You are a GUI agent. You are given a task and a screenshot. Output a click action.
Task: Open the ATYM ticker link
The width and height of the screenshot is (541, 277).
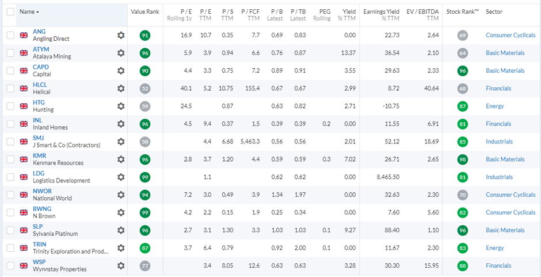coord(41,49)
